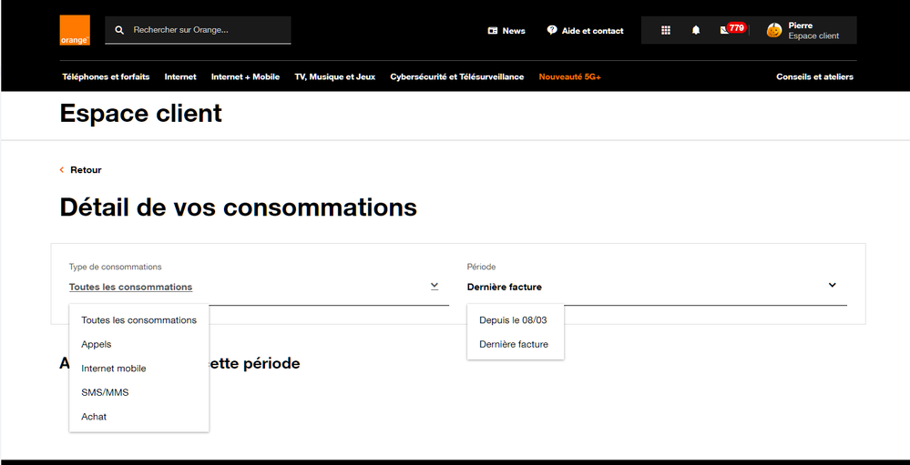This screenshot has height=465, width=910.
Task: Open the notifications bell
Action: pos(696,30)
